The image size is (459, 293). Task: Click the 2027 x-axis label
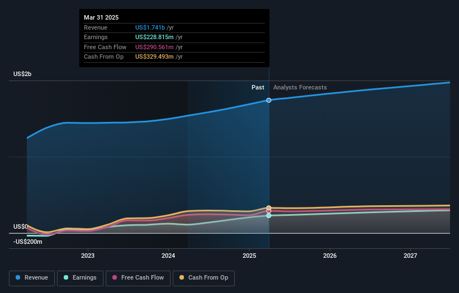click(x=410, y=256)
